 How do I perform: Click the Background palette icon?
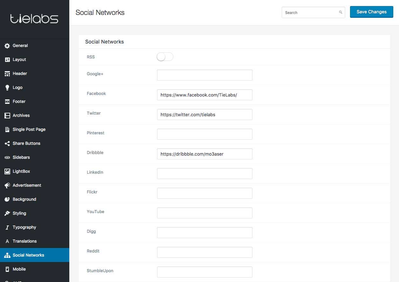point(7,199)
